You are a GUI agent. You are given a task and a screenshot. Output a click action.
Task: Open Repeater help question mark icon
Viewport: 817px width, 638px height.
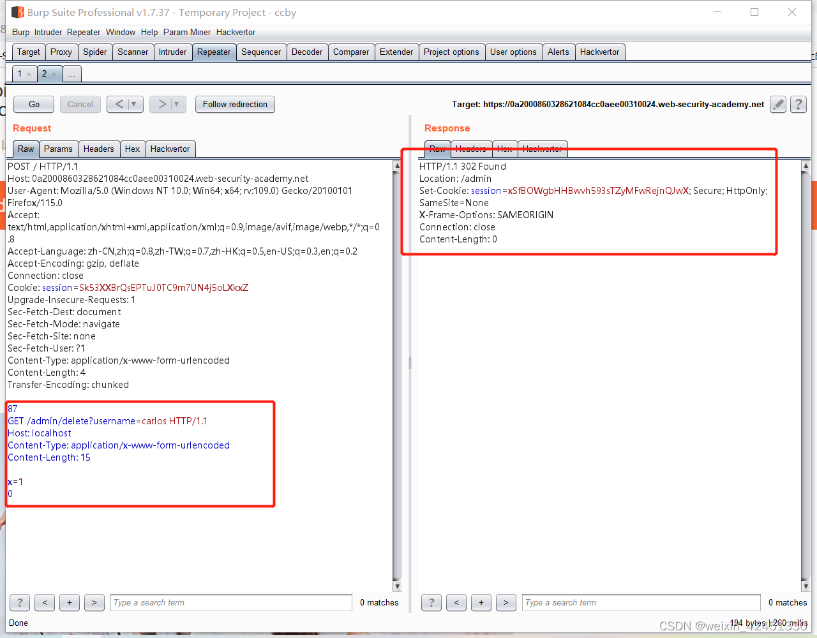click(798, 105)
